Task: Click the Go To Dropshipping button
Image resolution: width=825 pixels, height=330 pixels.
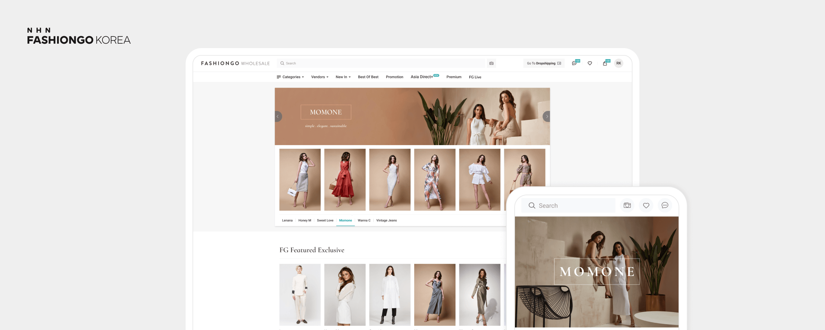Action: 544,63
